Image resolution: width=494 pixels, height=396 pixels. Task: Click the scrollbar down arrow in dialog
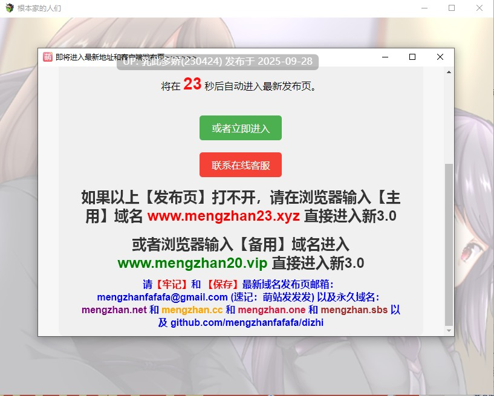click(449, 331)
